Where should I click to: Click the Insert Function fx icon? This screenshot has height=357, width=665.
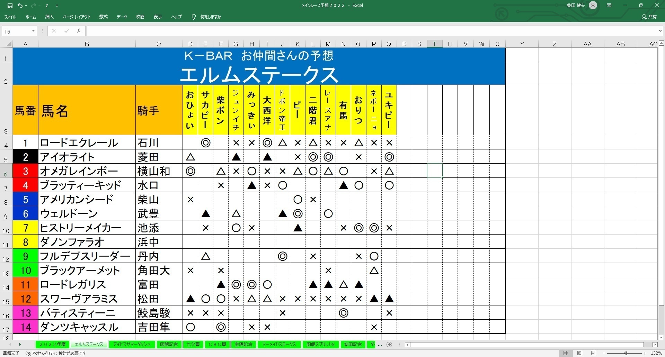[79, 31]
